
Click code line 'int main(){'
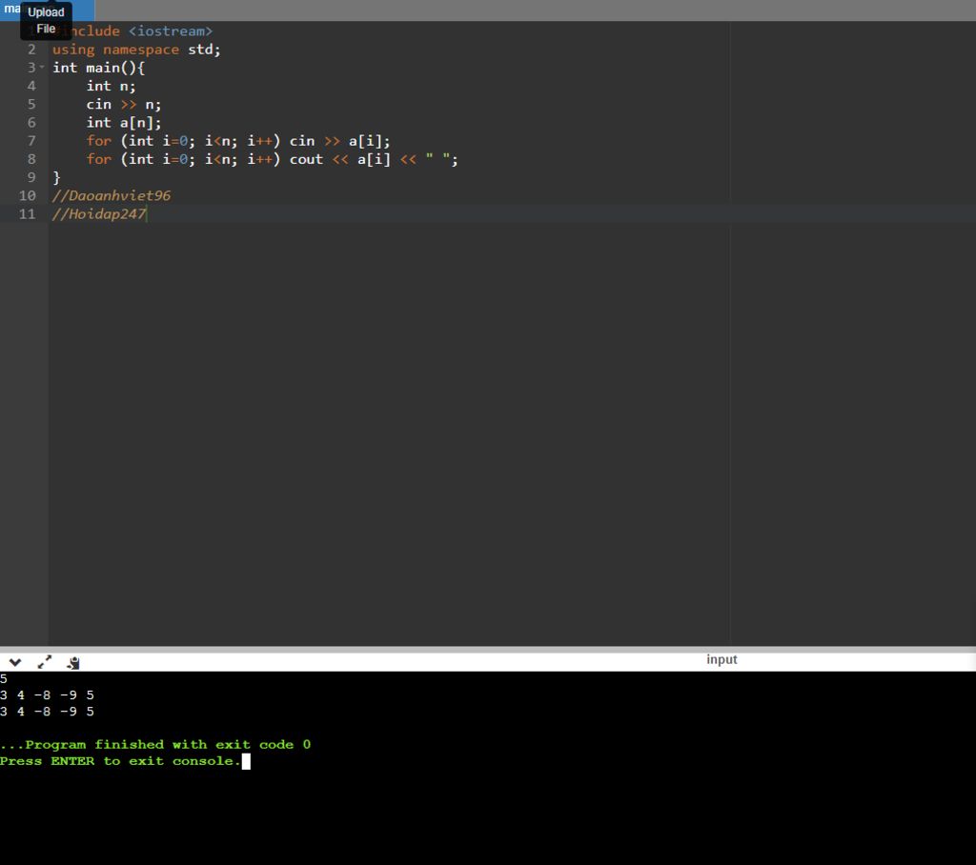tap(98, 68)
